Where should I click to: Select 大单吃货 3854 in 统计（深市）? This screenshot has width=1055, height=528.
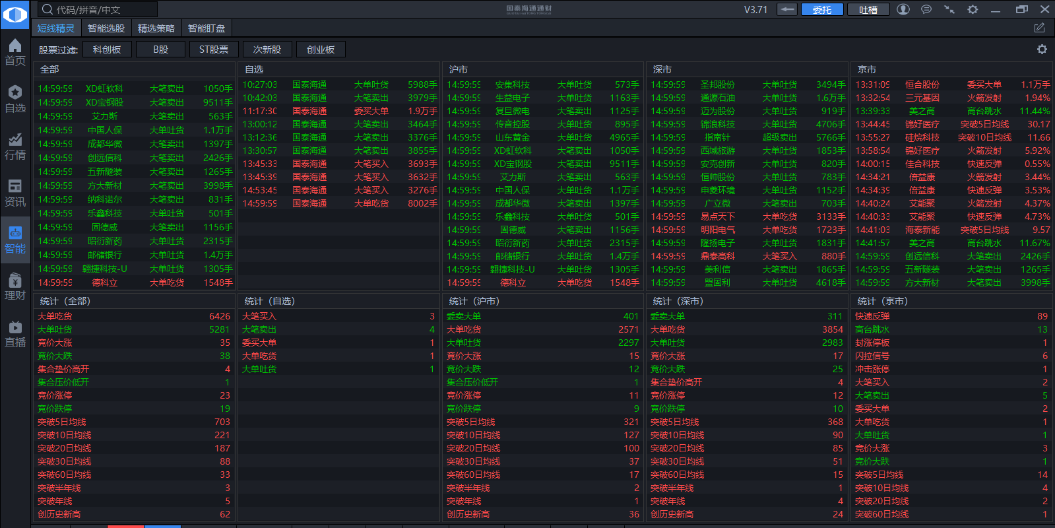(748, 329)
